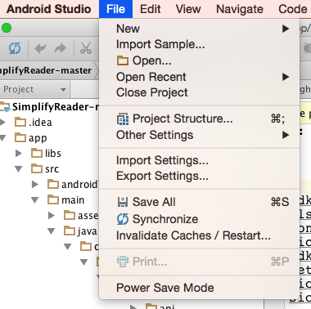The image size is (311, 309).
Task: Expand the Other Settings submenu
Action: coord(200,135)
